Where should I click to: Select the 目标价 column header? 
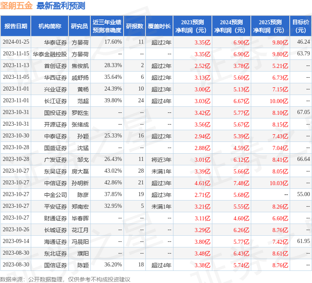point(301,26)
